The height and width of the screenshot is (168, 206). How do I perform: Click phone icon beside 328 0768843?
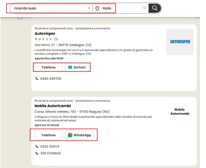tap(37, 153)
